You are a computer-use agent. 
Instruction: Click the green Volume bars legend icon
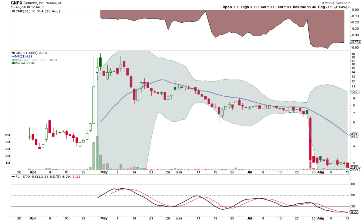(x=13, y=63)
